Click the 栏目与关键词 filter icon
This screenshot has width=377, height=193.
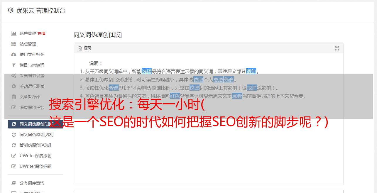pos(13,65)
